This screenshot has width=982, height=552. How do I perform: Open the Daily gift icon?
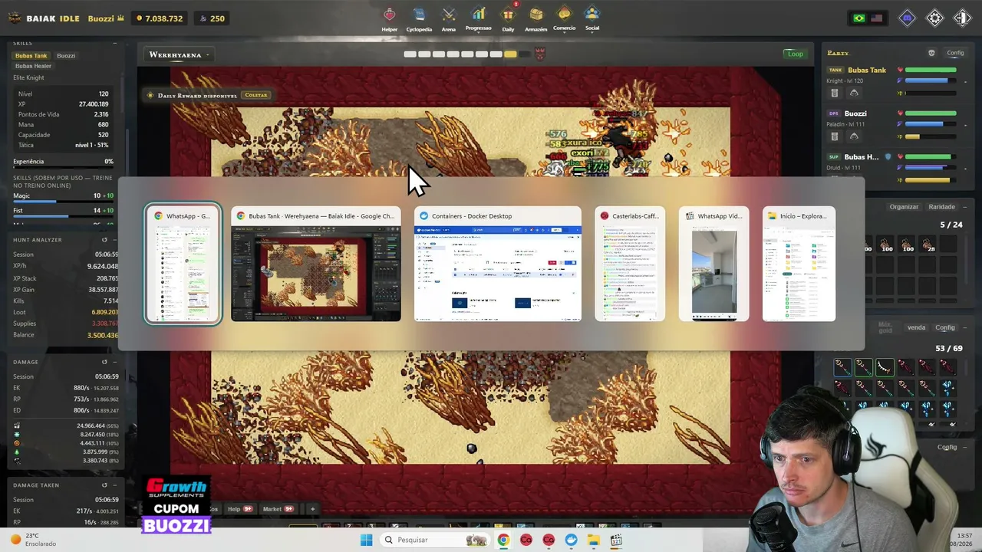(508, 15)
